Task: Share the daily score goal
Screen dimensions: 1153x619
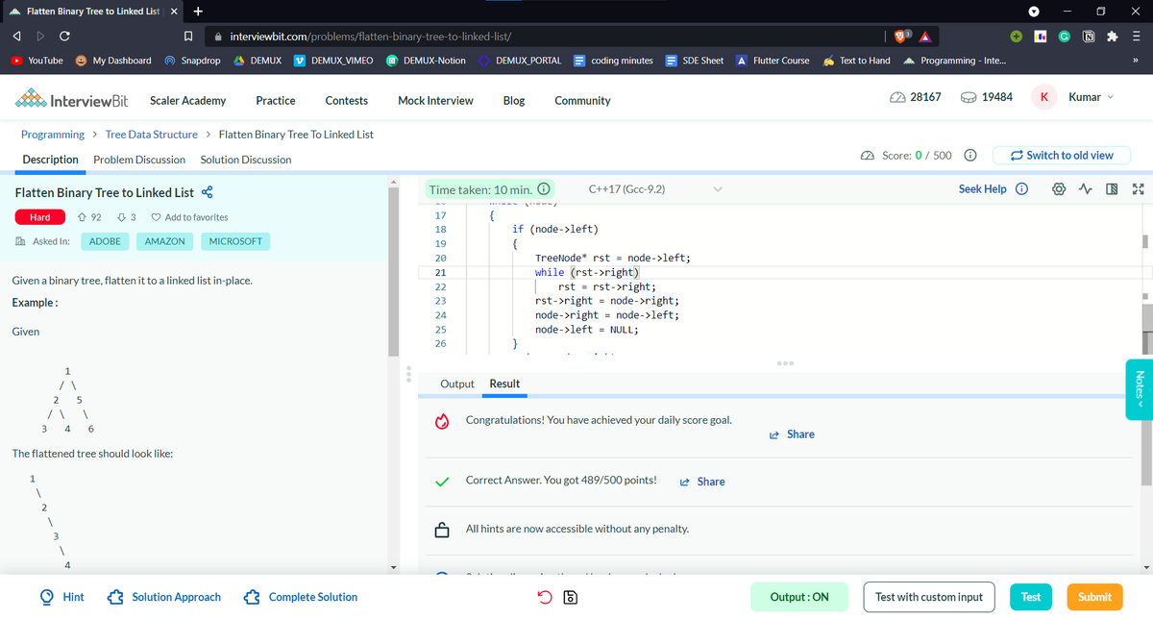Action: [x=793, y=434]
